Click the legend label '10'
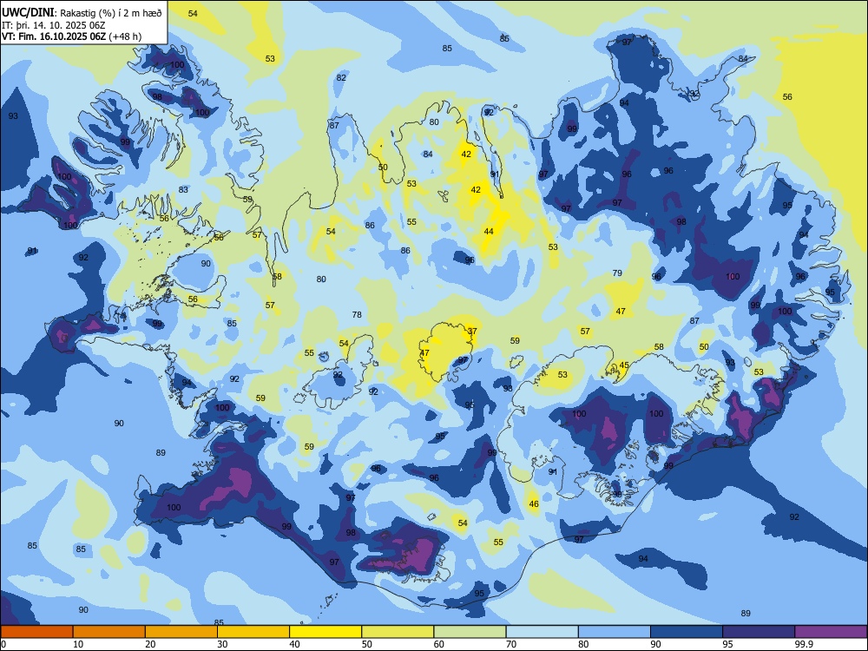This screenshot has height=651, width=868. [x=78, y=644]
